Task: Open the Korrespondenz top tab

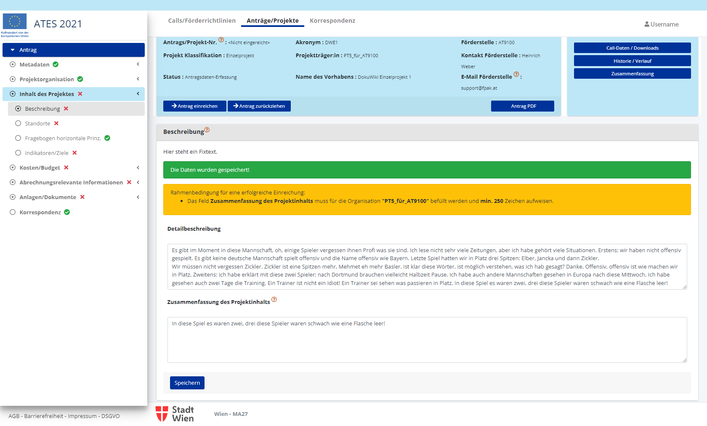Action: [332, 21]
